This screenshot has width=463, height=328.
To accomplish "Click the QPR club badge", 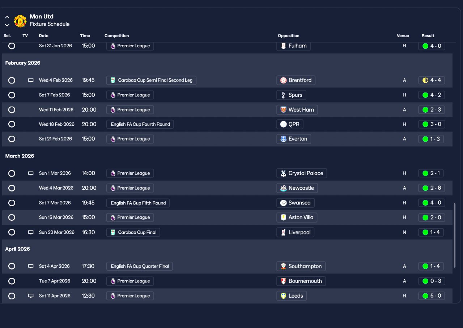I will click(283, 124).
